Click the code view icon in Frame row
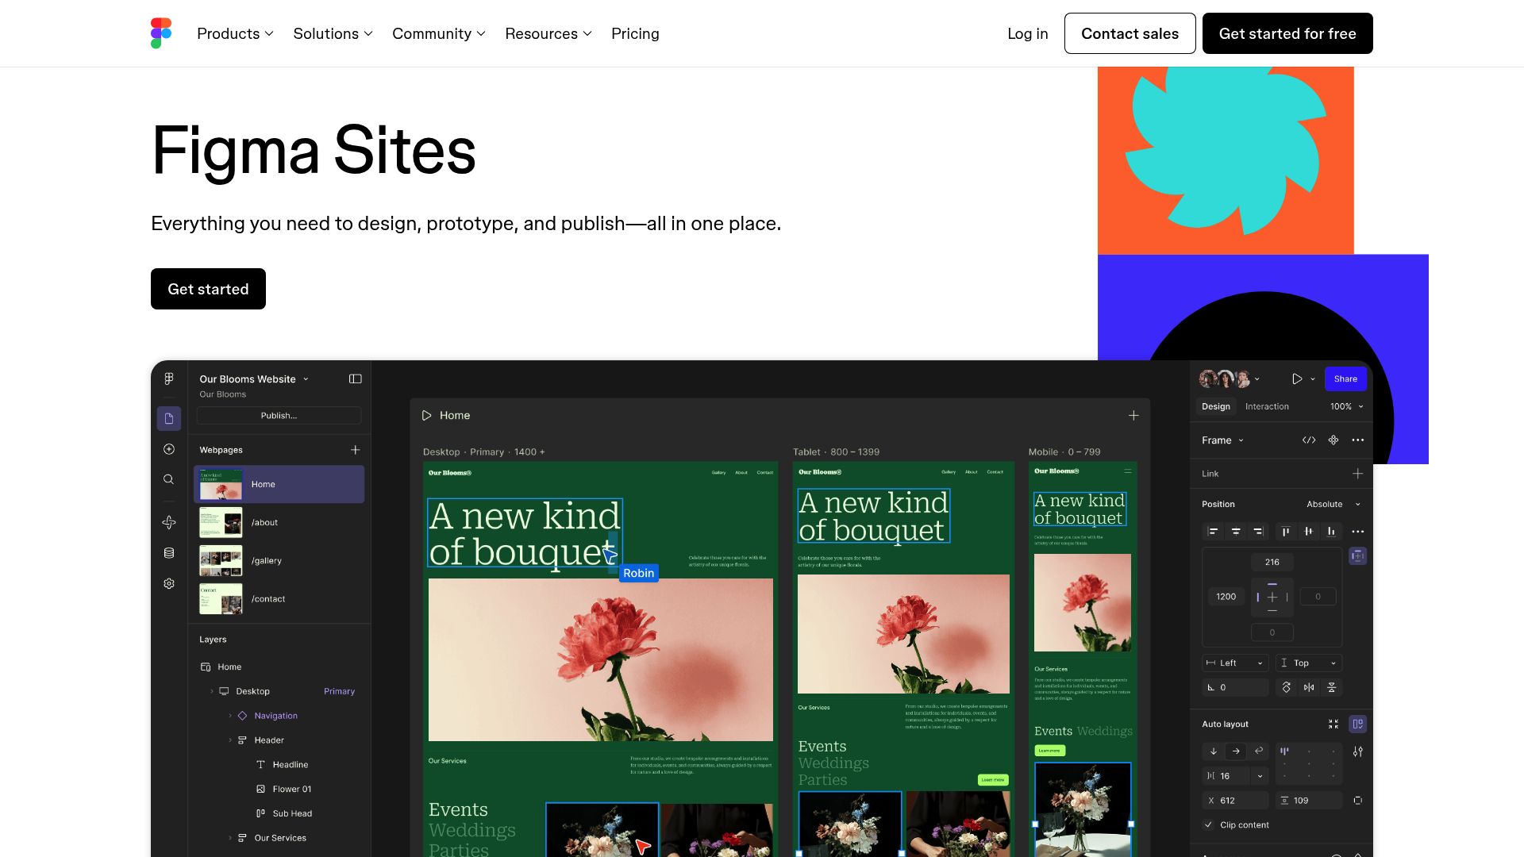Image resolution: width=1524 pixels, height=857 pixels. [1309, 440]
